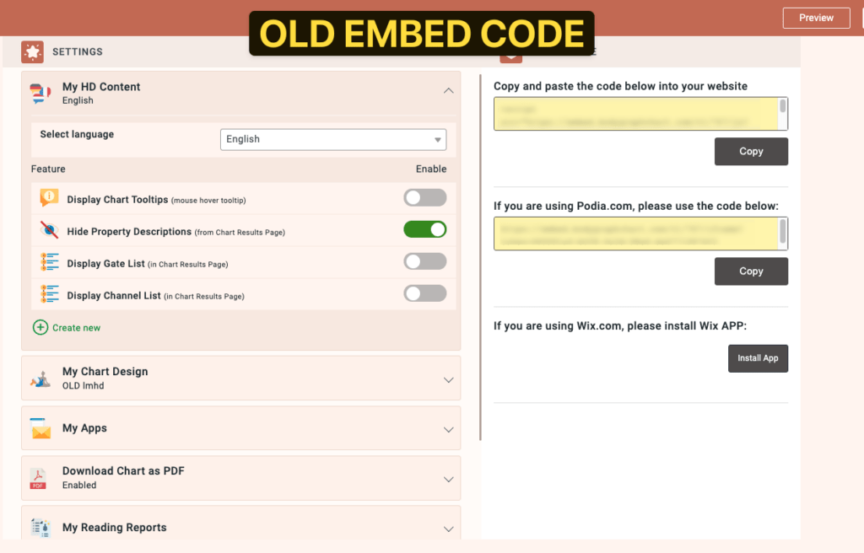Click the Preview button
The height and width of the screenshot is (553, 864).
(x=816, y=18)
